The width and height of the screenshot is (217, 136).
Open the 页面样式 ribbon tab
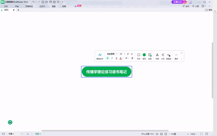pos(29,7)
